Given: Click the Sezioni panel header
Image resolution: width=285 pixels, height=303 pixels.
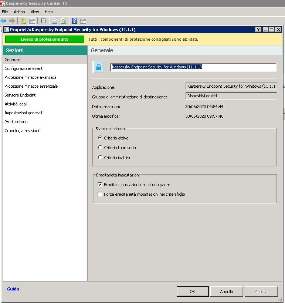Looking at the screenshot, I should click(45, 50).
